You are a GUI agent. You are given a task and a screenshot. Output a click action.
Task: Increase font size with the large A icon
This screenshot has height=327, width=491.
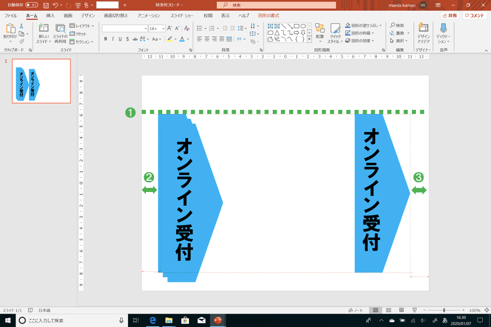[169, 28]
